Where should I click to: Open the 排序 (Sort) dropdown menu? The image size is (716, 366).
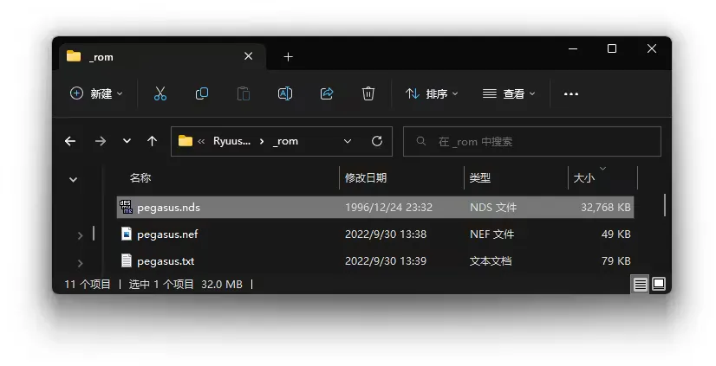(x=432, y=93)
